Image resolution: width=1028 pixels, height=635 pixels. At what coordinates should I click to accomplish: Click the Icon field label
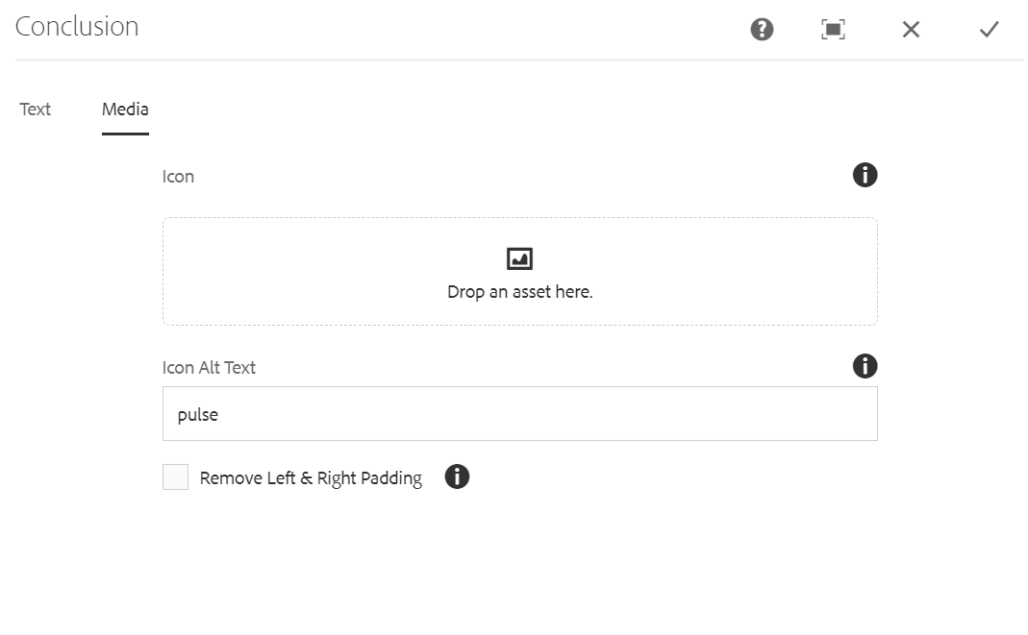click(178, 177)
